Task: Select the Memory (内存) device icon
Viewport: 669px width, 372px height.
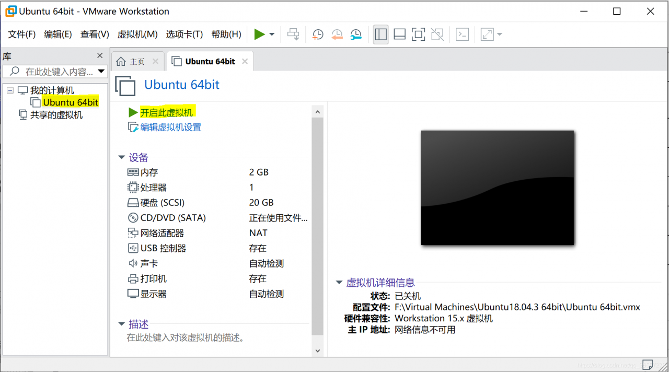Action: coord(132,172)
